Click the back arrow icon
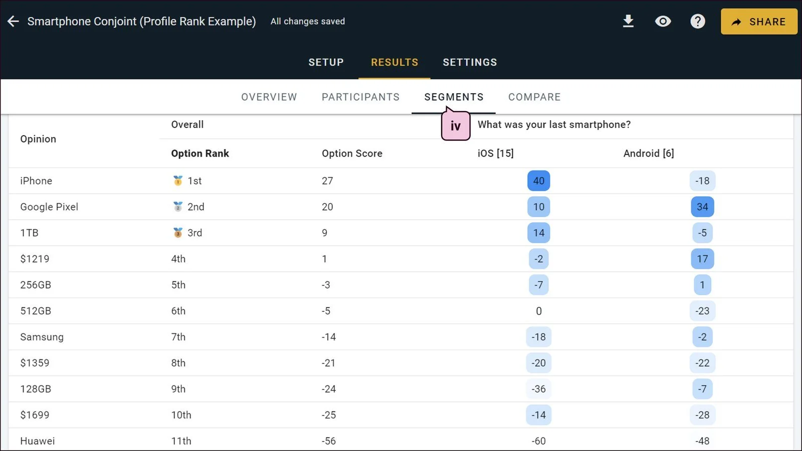Viewport: 802px width, 451px height. tap(13, 22)
